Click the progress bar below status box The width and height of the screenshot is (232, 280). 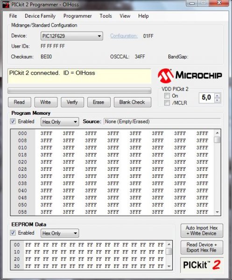coord(79,91)
